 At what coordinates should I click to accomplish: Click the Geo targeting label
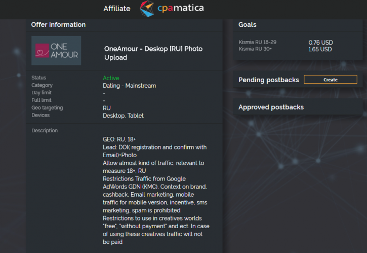(47, 107)
